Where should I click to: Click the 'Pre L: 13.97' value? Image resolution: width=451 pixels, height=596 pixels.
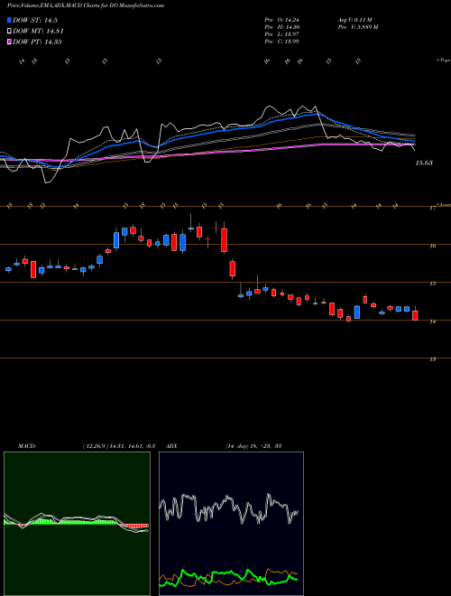281,34
